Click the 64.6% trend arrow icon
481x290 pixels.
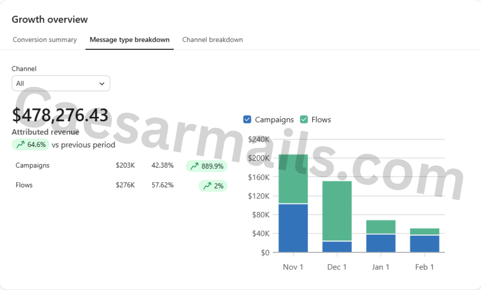click(x=20, y=145)
